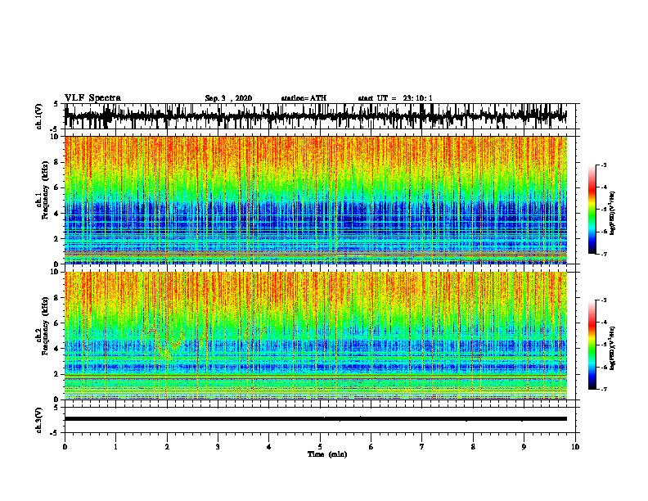Image resolution: width=648 pixels, height=501 pixels.
Task: Click the time axis tick label "3"
Action: [x=218, y=447]
